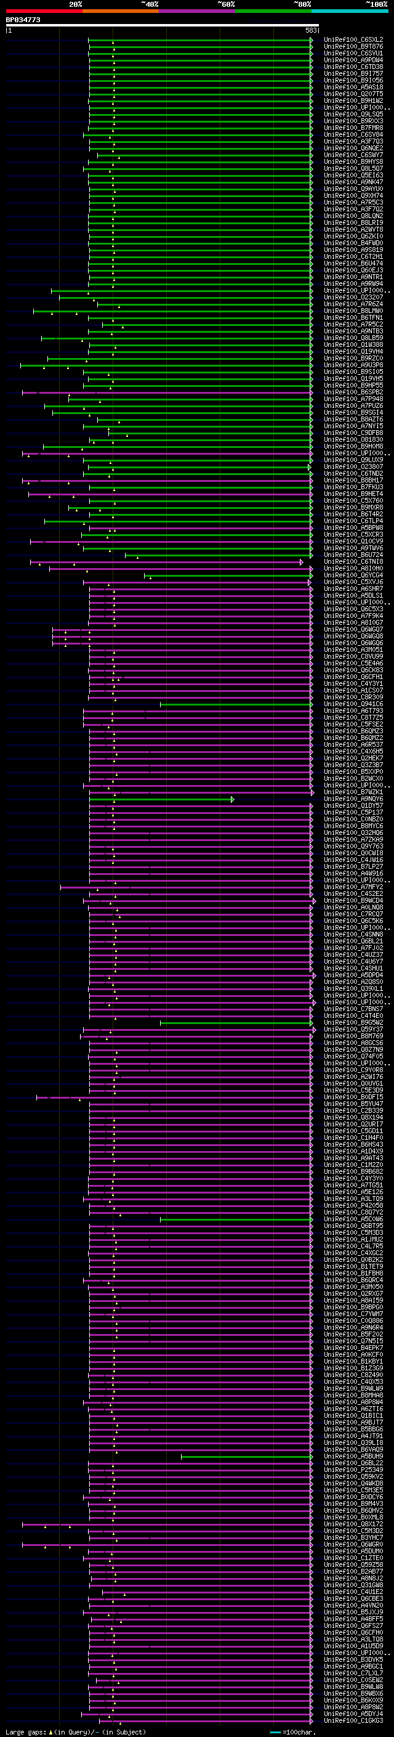The height and width of the screenshot is (1737, 394).
Task: Select hit label UniRef100_A7R6Z4
Action: click(x=353, y=304)
